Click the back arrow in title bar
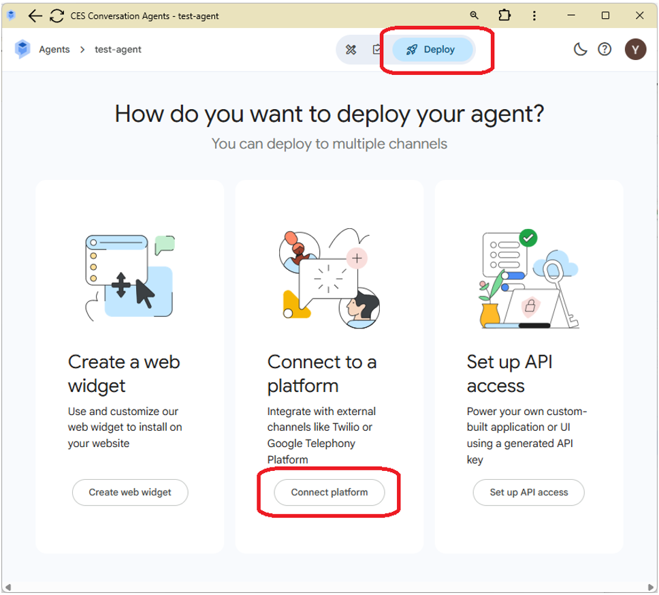This screenshot has height=595, width=659. click(x=35, y=16)
